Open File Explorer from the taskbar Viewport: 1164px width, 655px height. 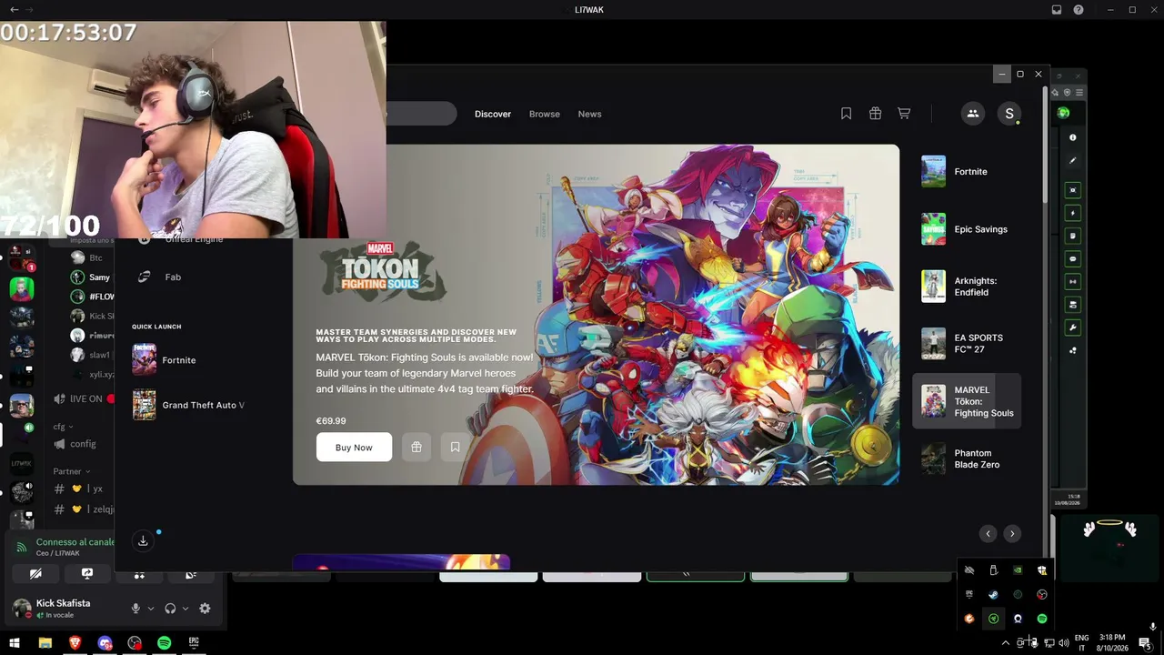(x=45, y=643)
